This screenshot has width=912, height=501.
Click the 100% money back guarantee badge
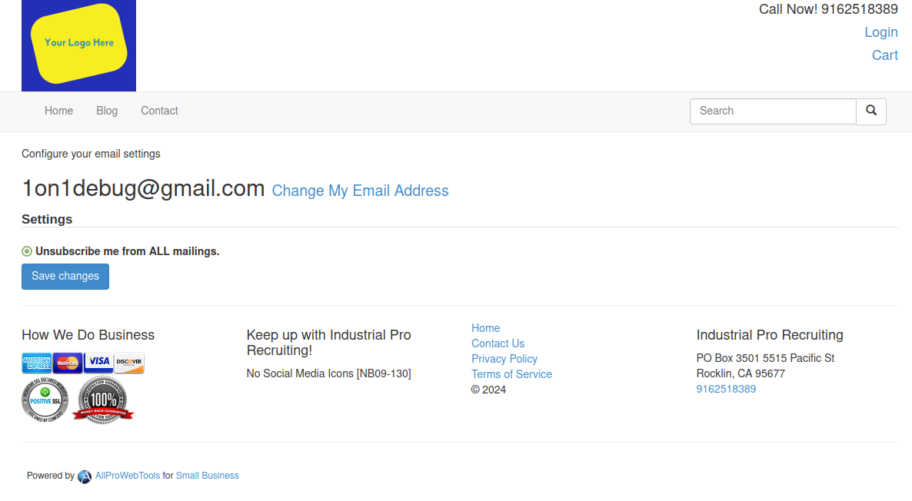(103, 400)
